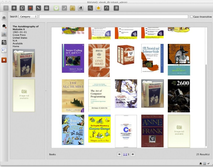Go to previous page with left arrow
The image size is (213, 167).
tap(119, 154)
